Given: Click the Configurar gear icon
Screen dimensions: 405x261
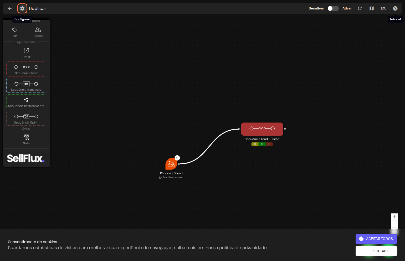Looking at the screenshot, I should click(22, 8).
